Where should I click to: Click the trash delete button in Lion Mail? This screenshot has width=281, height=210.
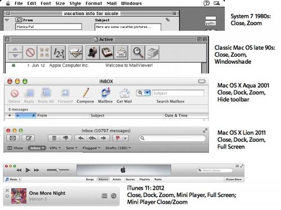(x=54, y=138)
